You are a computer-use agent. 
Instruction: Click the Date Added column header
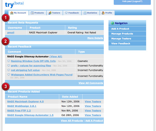coord(71,97)
